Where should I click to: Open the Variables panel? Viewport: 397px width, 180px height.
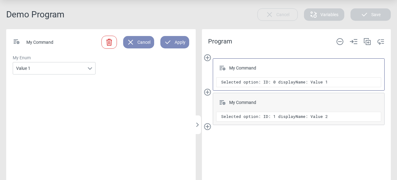click(324, 15)
